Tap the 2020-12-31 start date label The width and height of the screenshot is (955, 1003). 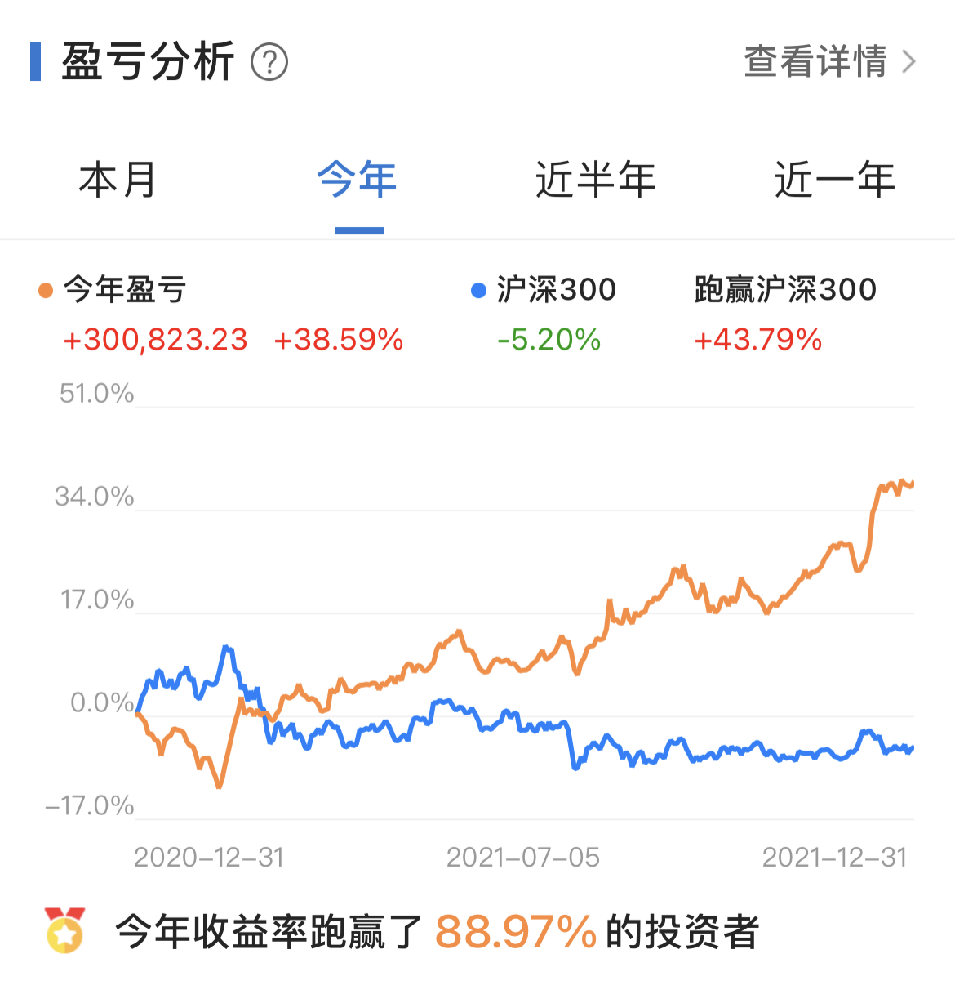209,858
